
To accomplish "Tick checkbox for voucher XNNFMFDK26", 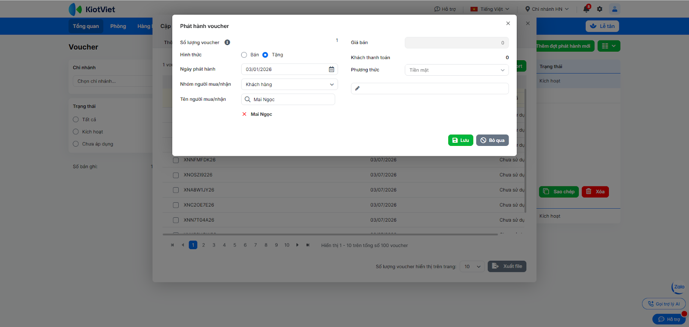I will [176, 160].
